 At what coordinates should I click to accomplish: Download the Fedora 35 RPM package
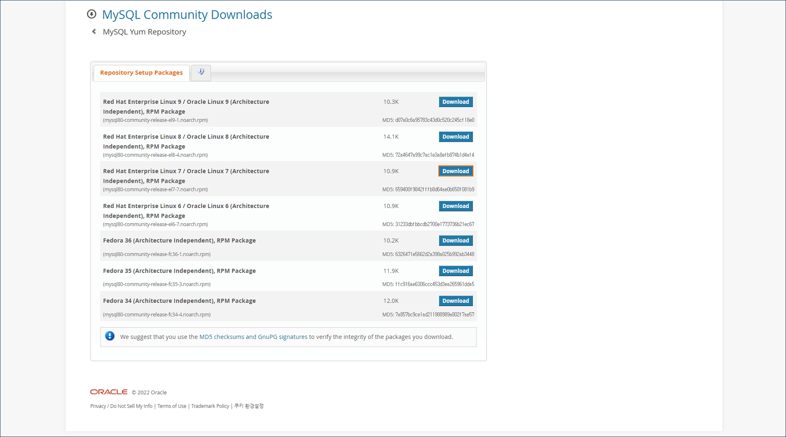[x=455, y=271]
